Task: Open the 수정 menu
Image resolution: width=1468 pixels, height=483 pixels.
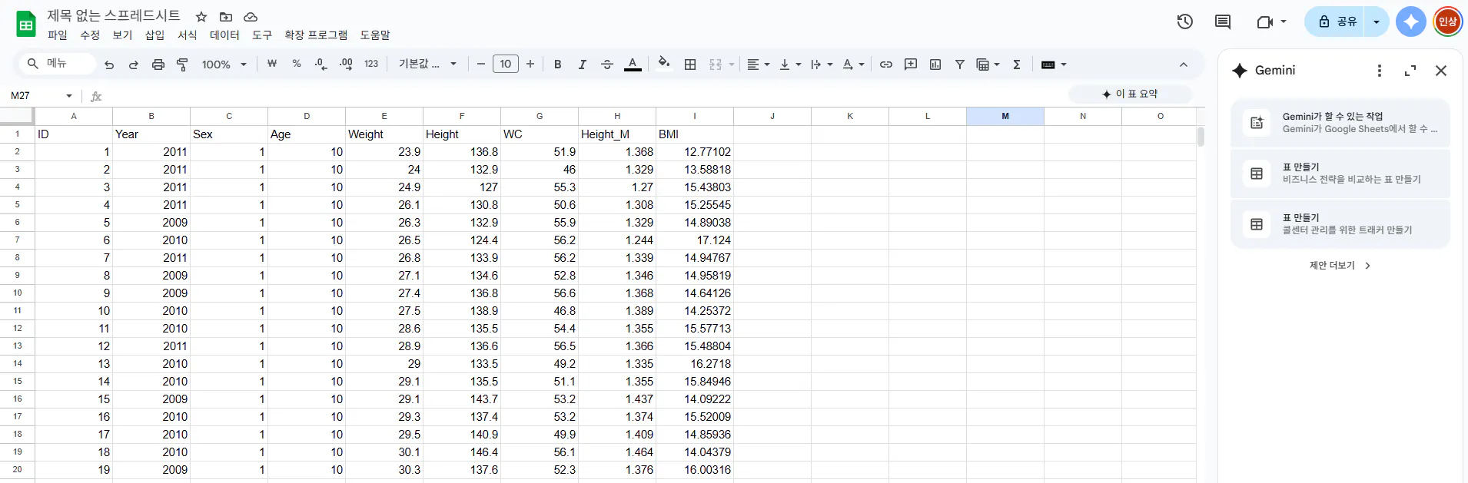Action: point(90,35)
